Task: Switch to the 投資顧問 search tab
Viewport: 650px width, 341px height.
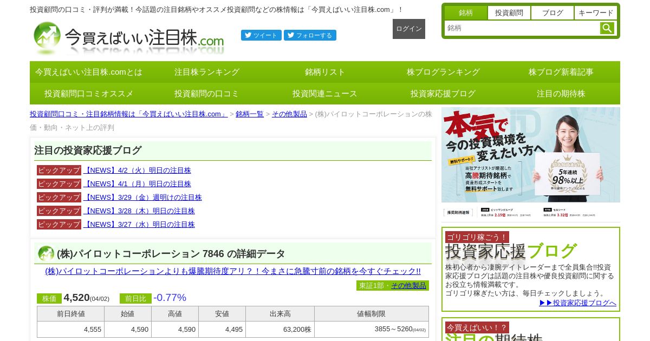Action: pyautogui.click(x=509, y=12)
